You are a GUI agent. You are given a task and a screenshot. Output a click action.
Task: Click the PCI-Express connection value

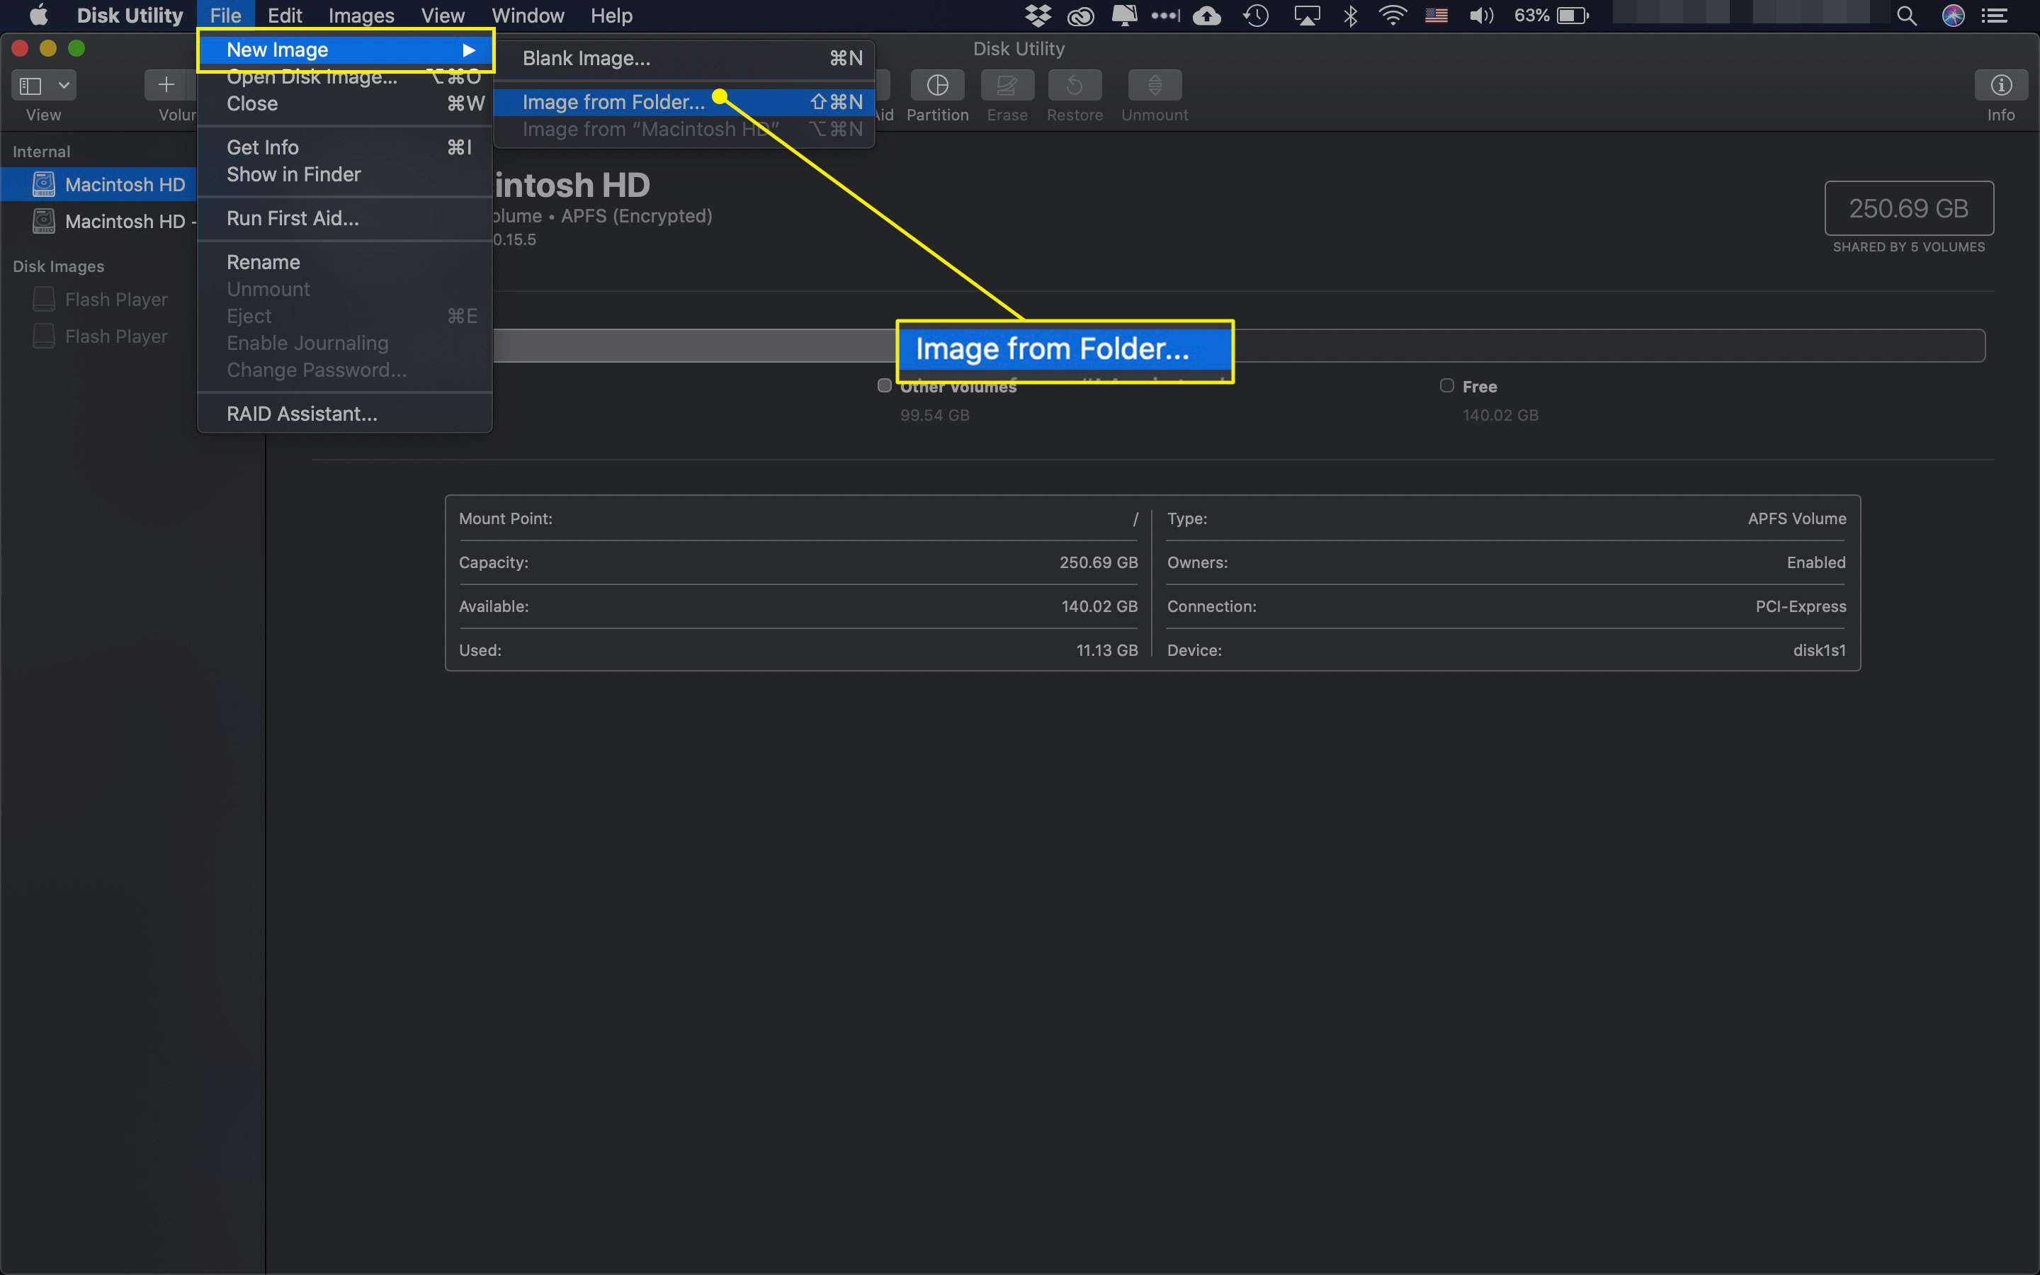1801,606
